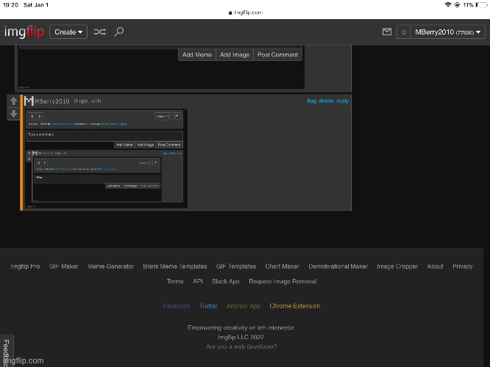Viewport: 490px width, 367px height.
Task: Open the Facebook footer link
Action: tap(177, 306)
